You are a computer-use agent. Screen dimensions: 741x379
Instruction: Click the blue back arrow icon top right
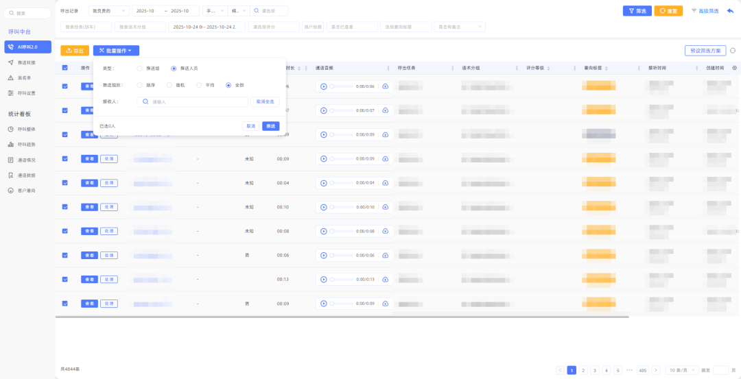pyautogui.click(x=730, y=11)
